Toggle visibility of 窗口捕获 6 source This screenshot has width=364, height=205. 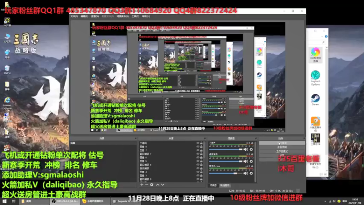pyautogui.click(x=198, y=165)
